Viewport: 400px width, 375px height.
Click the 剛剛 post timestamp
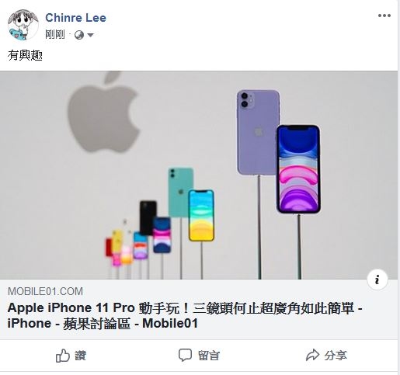coord(54,34)
